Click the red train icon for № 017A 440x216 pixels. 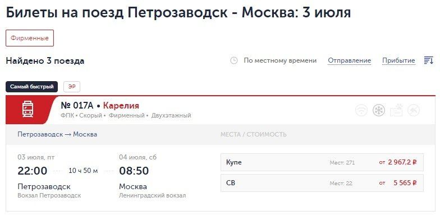click(x=28, y=110)
